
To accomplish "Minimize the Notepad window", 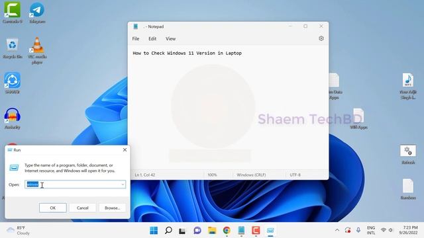I will point(290,26).
